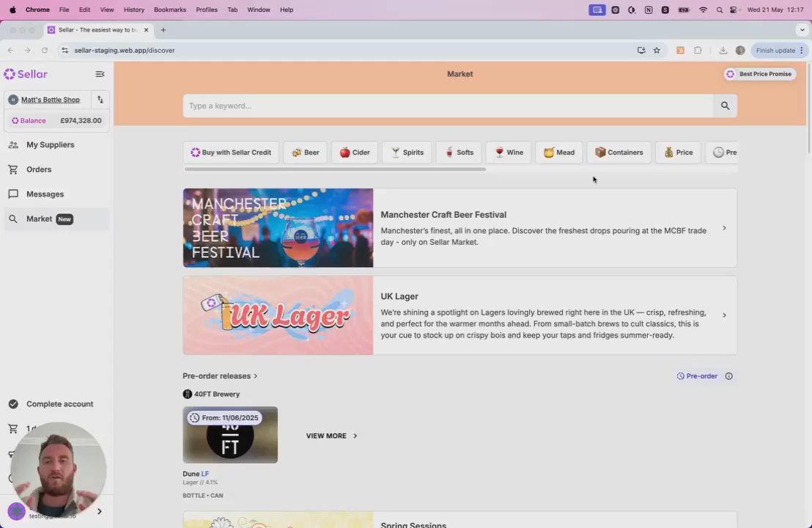Open the Apple menu

coord(12,10)
